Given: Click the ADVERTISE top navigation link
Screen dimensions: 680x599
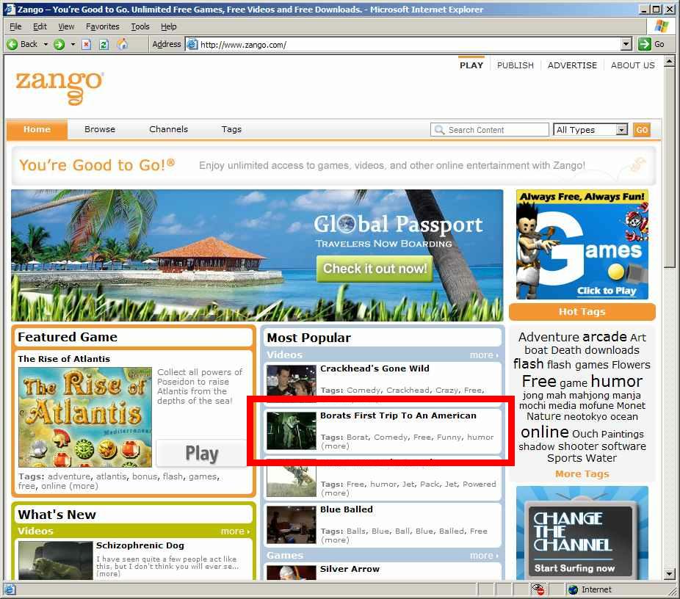Looking at the screenshot, I should (573, 65).
